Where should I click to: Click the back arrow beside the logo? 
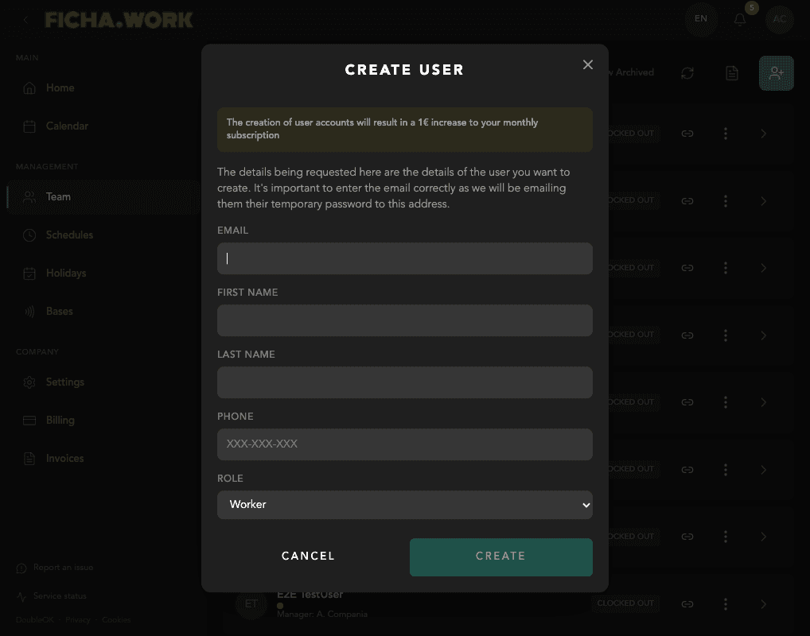click(25, 20)
